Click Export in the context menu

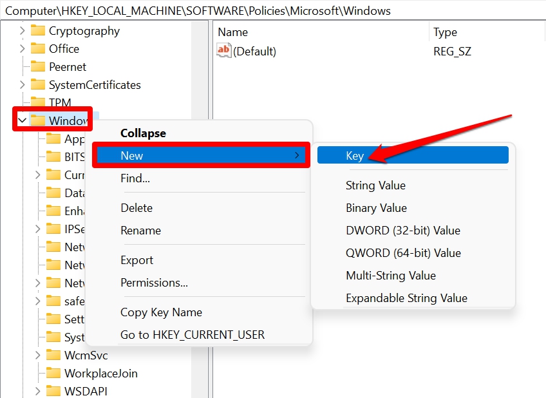pyautogui.click(x=136, y=260)
